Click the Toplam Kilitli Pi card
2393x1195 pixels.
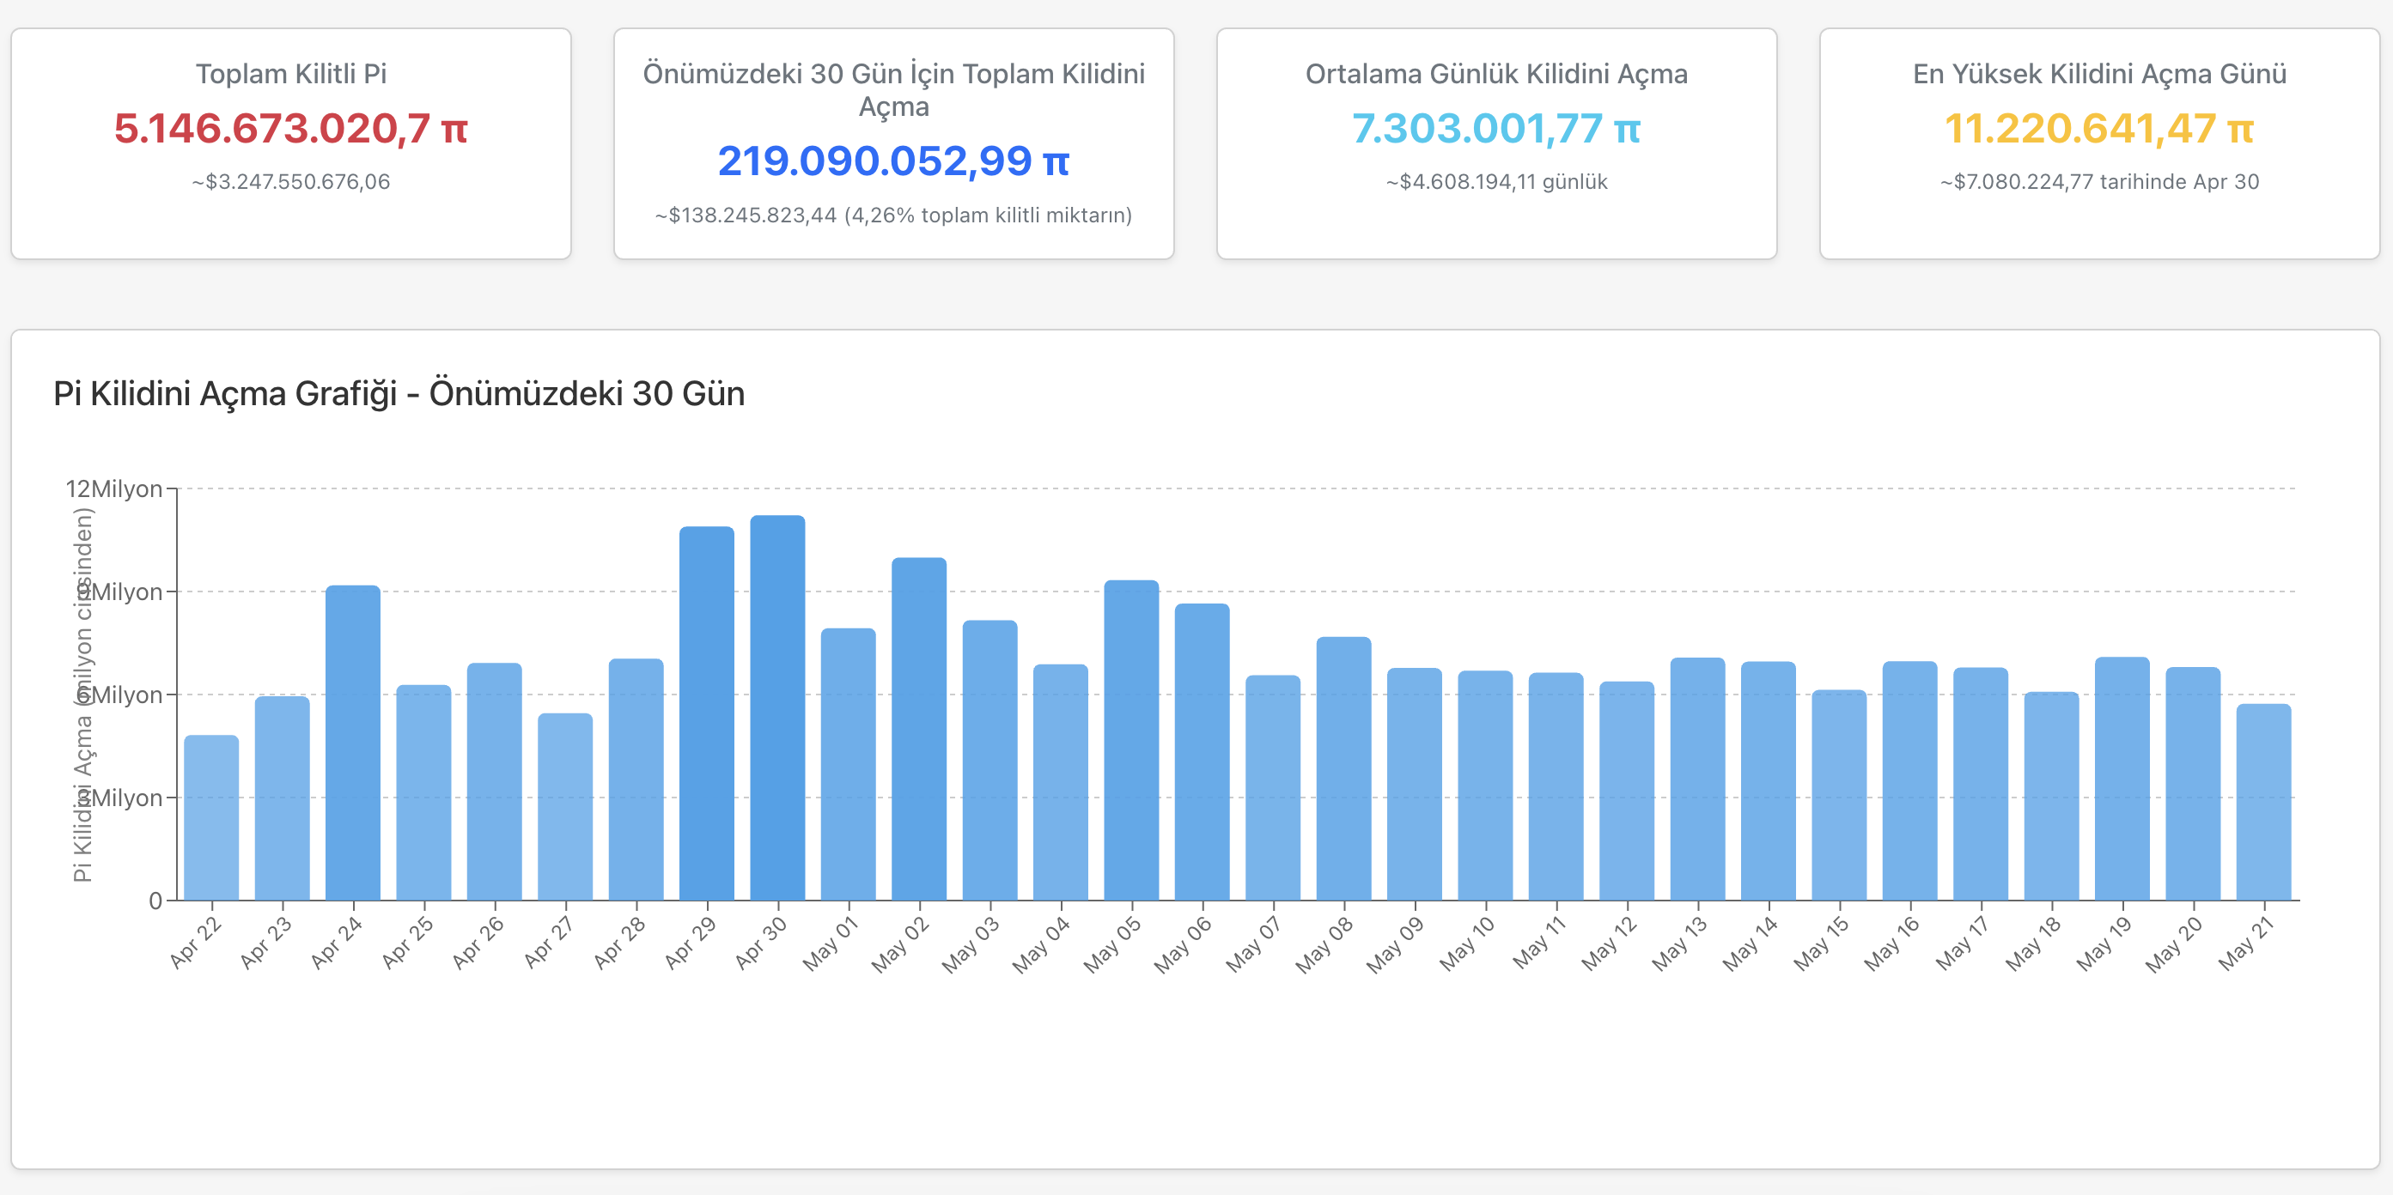click(x=291, y=144)
